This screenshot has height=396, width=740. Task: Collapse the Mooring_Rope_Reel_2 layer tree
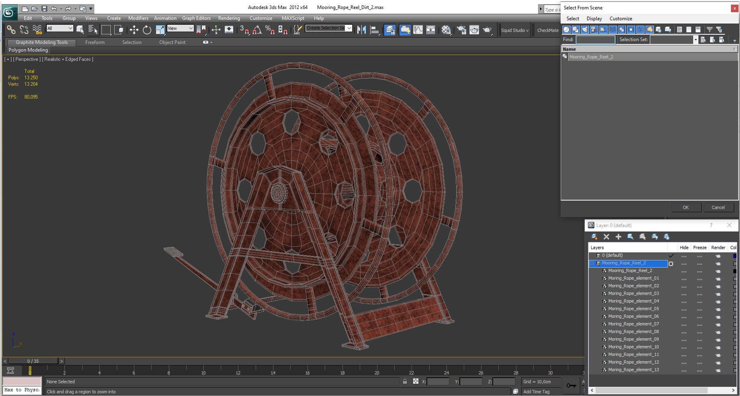tap(592, 263)
